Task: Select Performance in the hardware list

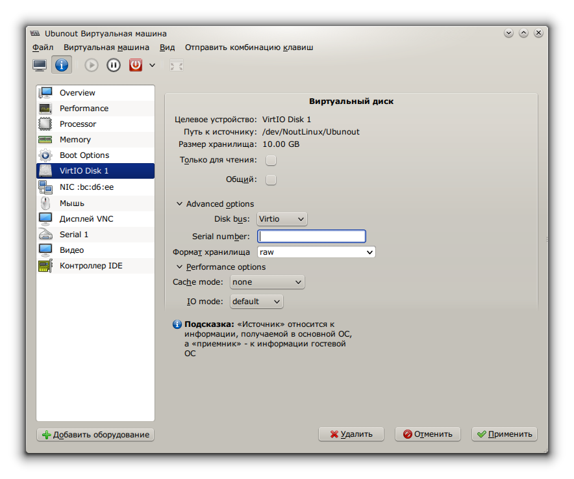Action: [x=84, y=109]
